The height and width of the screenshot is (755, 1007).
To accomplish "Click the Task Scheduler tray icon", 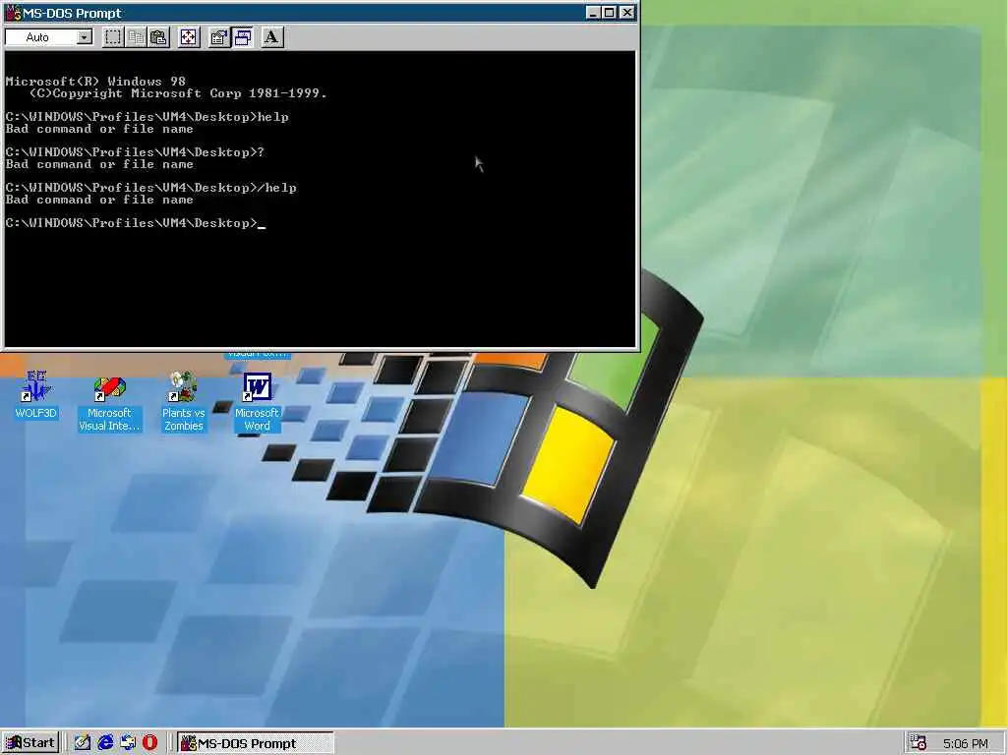I will click(x=918, y=743).
